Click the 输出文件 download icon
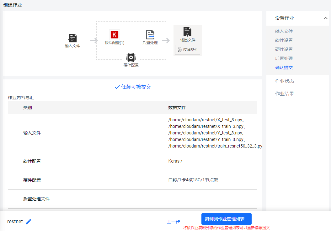 188,32
